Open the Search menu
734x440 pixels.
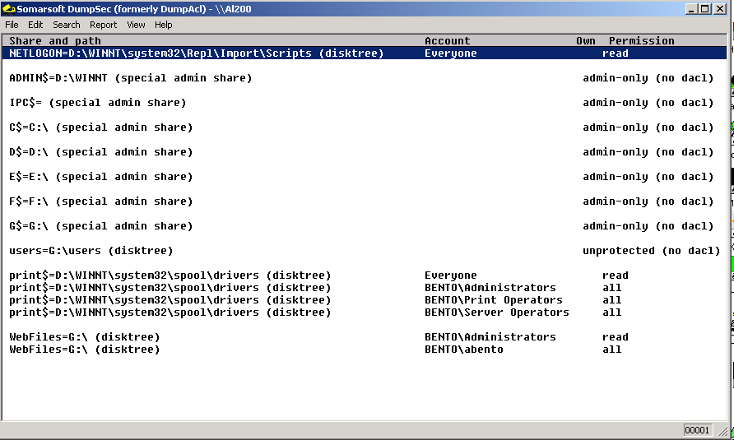click(x=66, y=25)
